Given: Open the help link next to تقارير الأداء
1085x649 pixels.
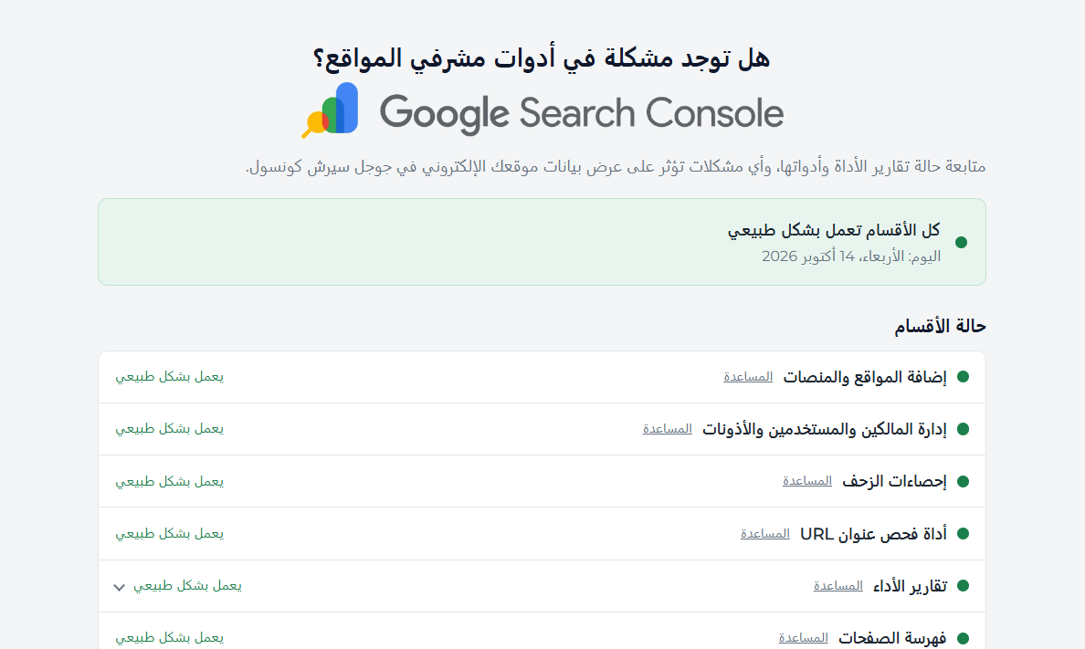Looking at the screenshot, I should pos(838,586).
